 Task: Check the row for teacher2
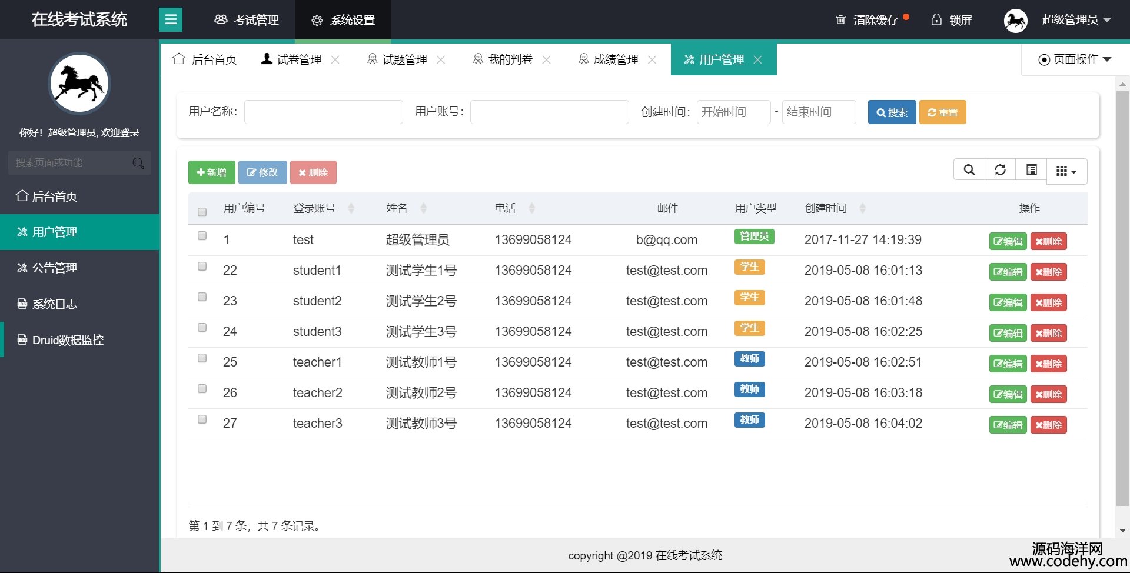[x=202, y=389]
